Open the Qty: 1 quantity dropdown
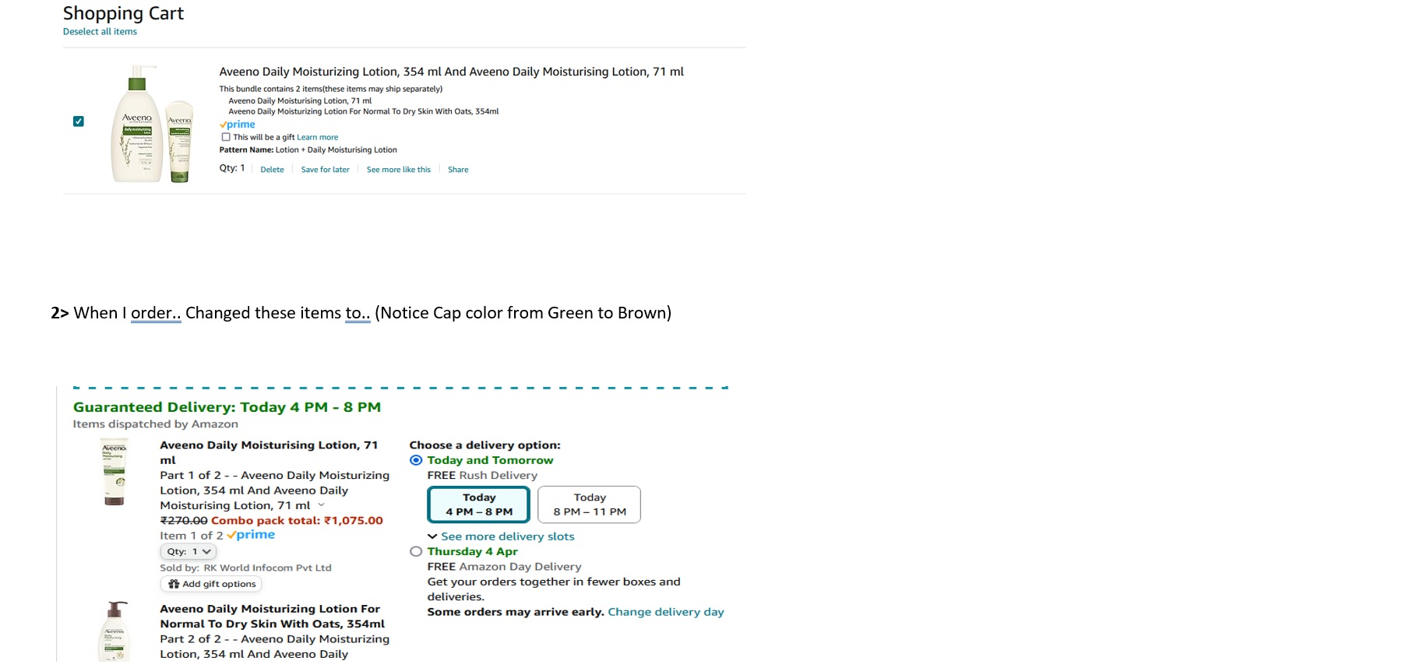This screenshot has width=1406, height=668. tap(188, 551)
